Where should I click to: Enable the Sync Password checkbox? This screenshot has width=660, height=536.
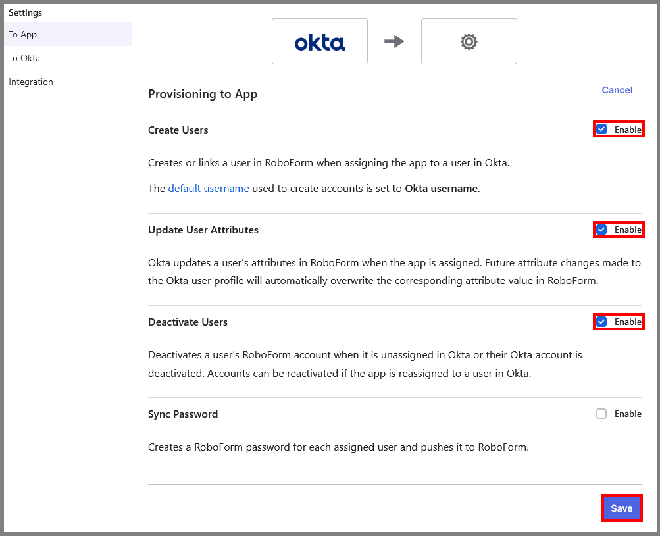coord(601,414)
